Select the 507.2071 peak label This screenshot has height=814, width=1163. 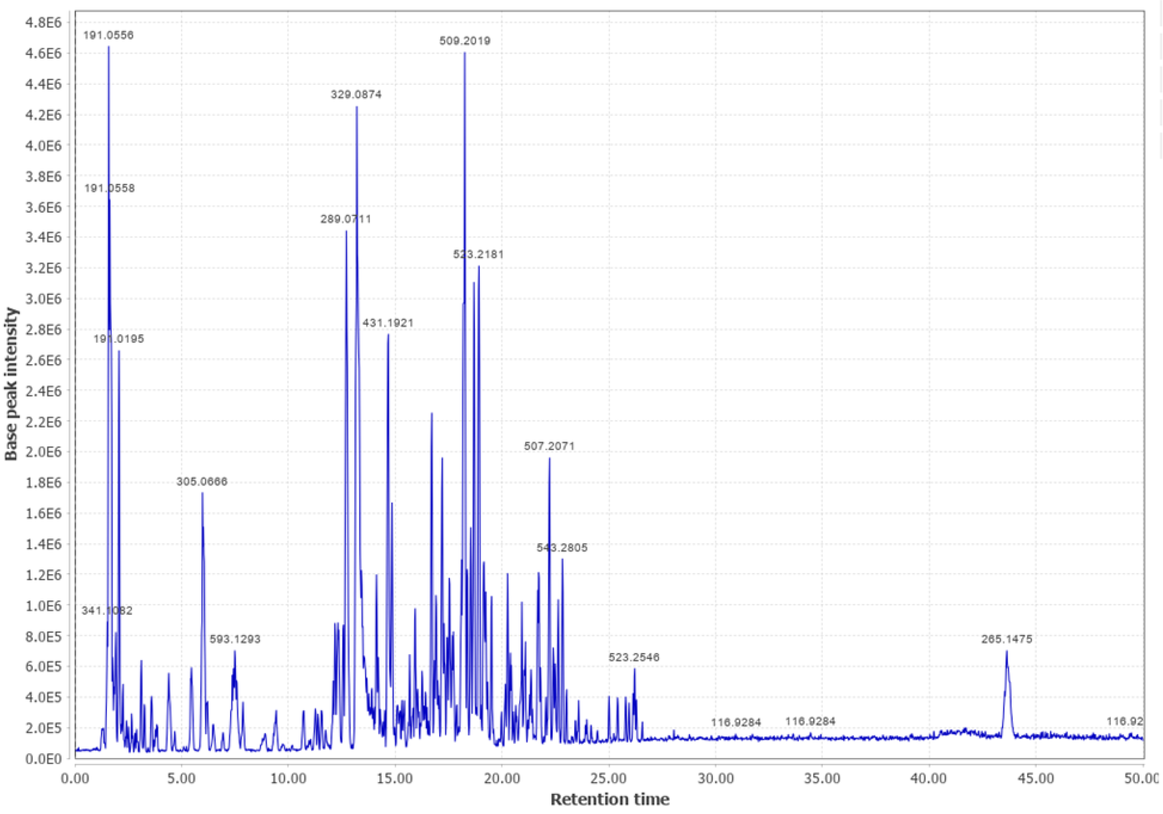point(549,446)
